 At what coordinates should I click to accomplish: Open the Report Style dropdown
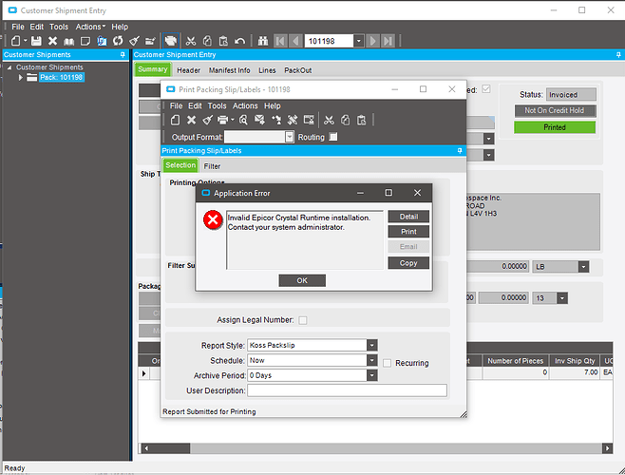[x=372, y=345]
